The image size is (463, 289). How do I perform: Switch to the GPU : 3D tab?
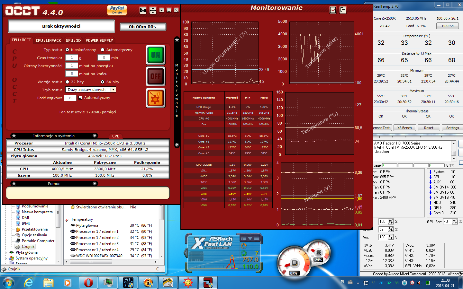click(73, 40)
